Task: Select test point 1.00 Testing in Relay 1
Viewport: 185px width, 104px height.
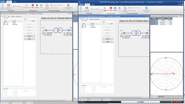Action: [91, 26]
